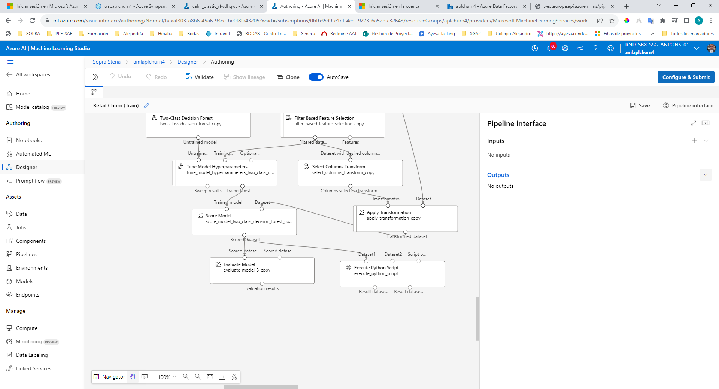Select the Execute Python Script node

pos(392,274)
